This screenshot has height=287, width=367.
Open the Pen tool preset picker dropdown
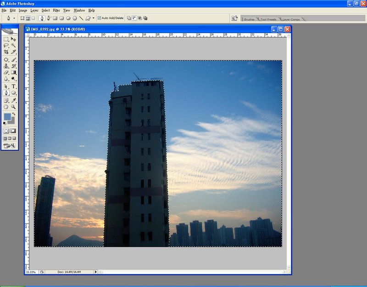[x=14, y=18]
